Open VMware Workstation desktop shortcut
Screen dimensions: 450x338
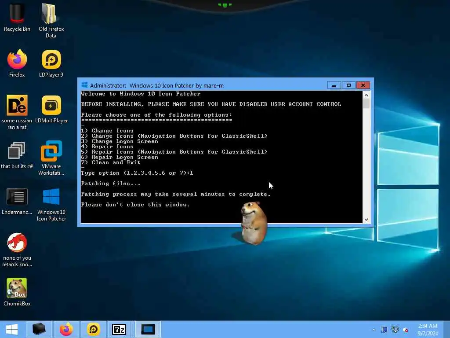click(x=51, y=158)
